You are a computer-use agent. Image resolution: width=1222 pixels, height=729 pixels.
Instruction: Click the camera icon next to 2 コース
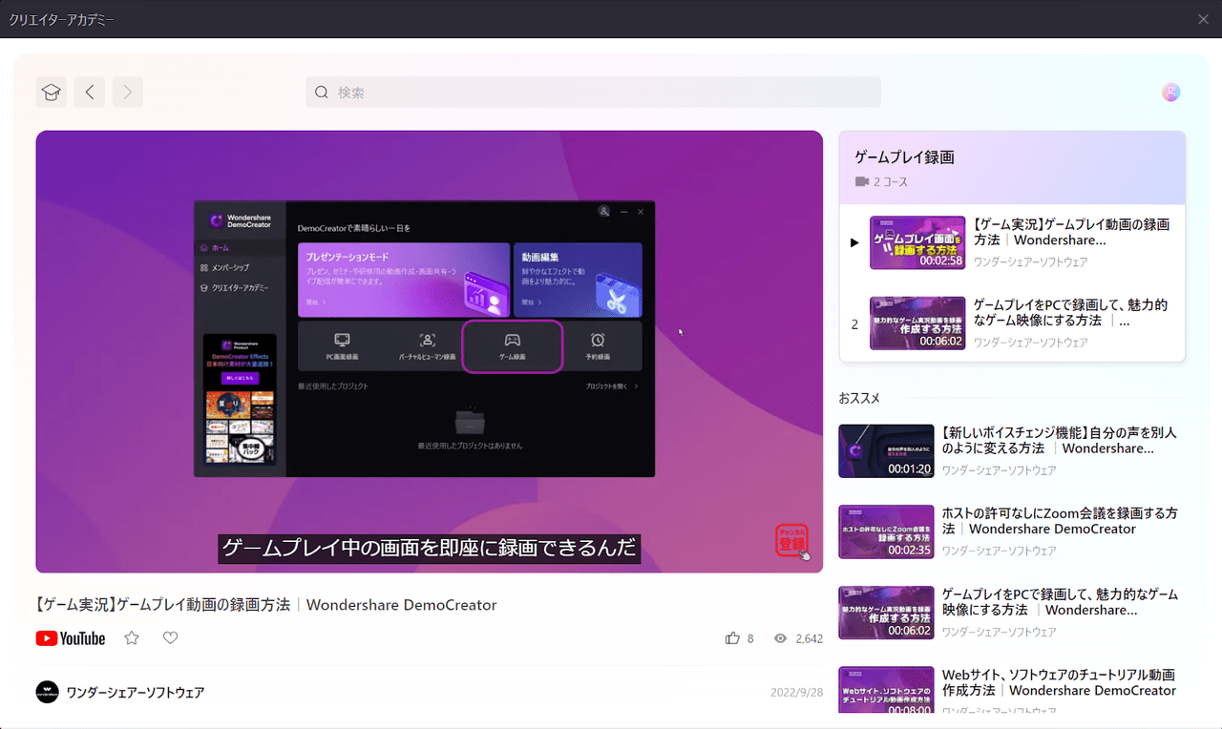click(862, 181)
